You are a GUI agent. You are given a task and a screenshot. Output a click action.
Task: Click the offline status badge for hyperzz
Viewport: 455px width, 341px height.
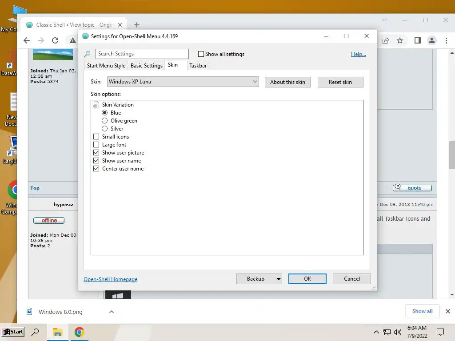click(x=49, y=220)
